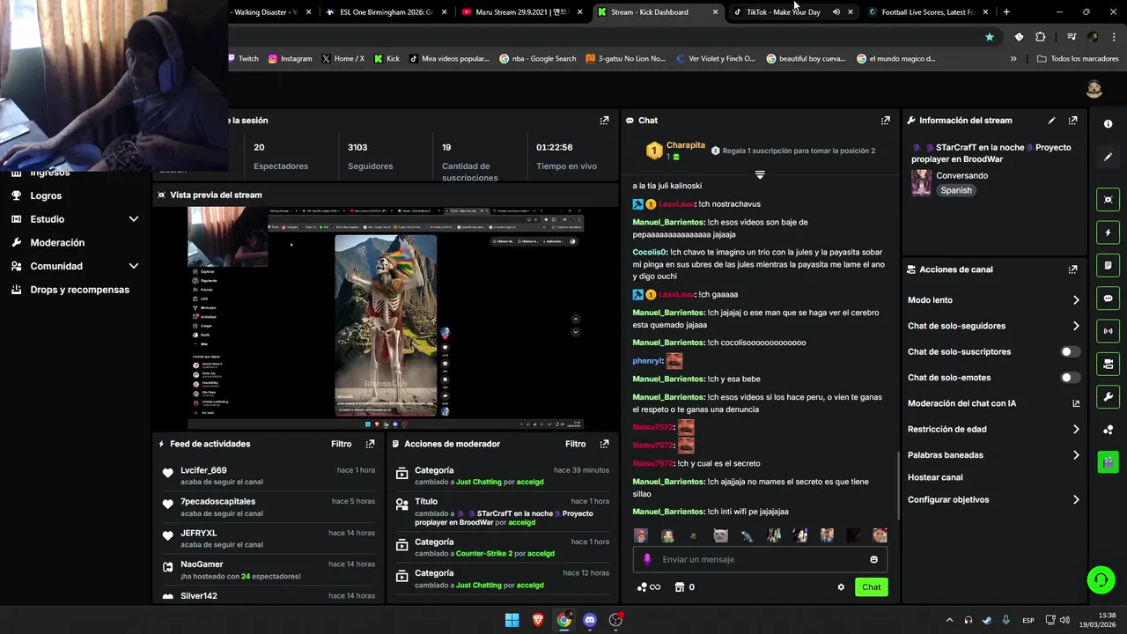Click the bookmark star in address bar
Screen dimensions: 1127x634
(990, 37)
